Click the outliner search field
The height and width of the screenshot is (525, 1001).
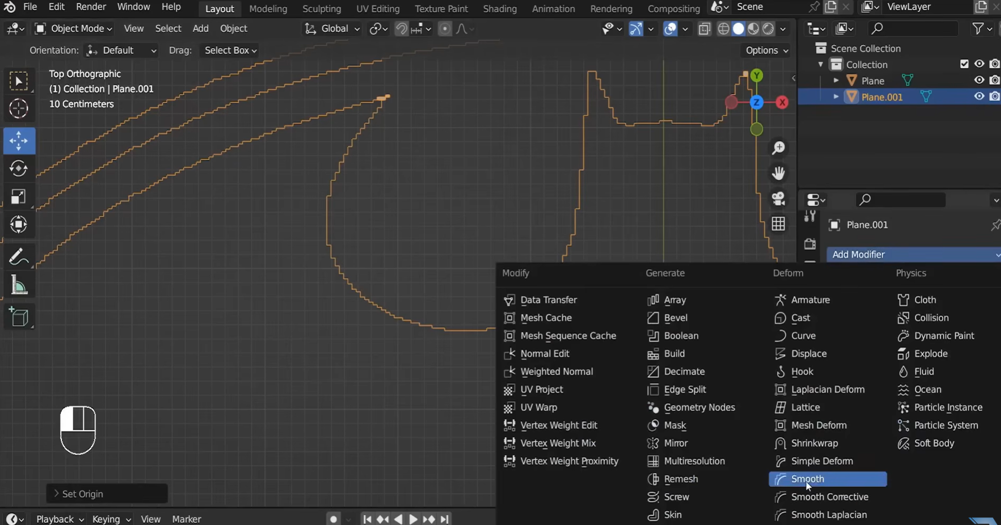tap(913, 28)
